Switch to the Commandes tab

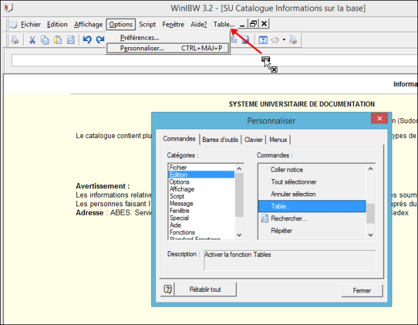point(179,139)
